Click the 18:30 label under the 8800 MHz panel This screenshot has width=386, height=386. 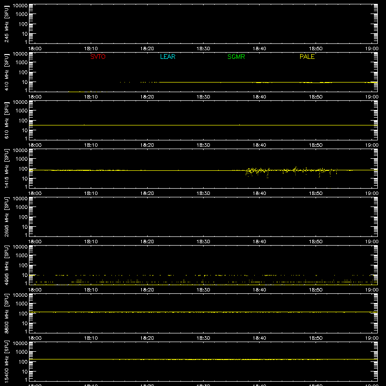coord(203,338)
